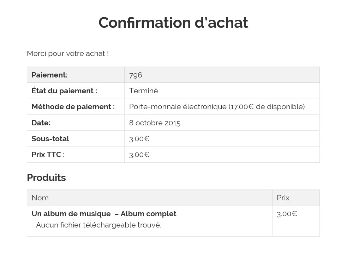Click the "Confirmation d'achat" page heading
This screenshot has height=256, width=347.
(x=173, y=23)
